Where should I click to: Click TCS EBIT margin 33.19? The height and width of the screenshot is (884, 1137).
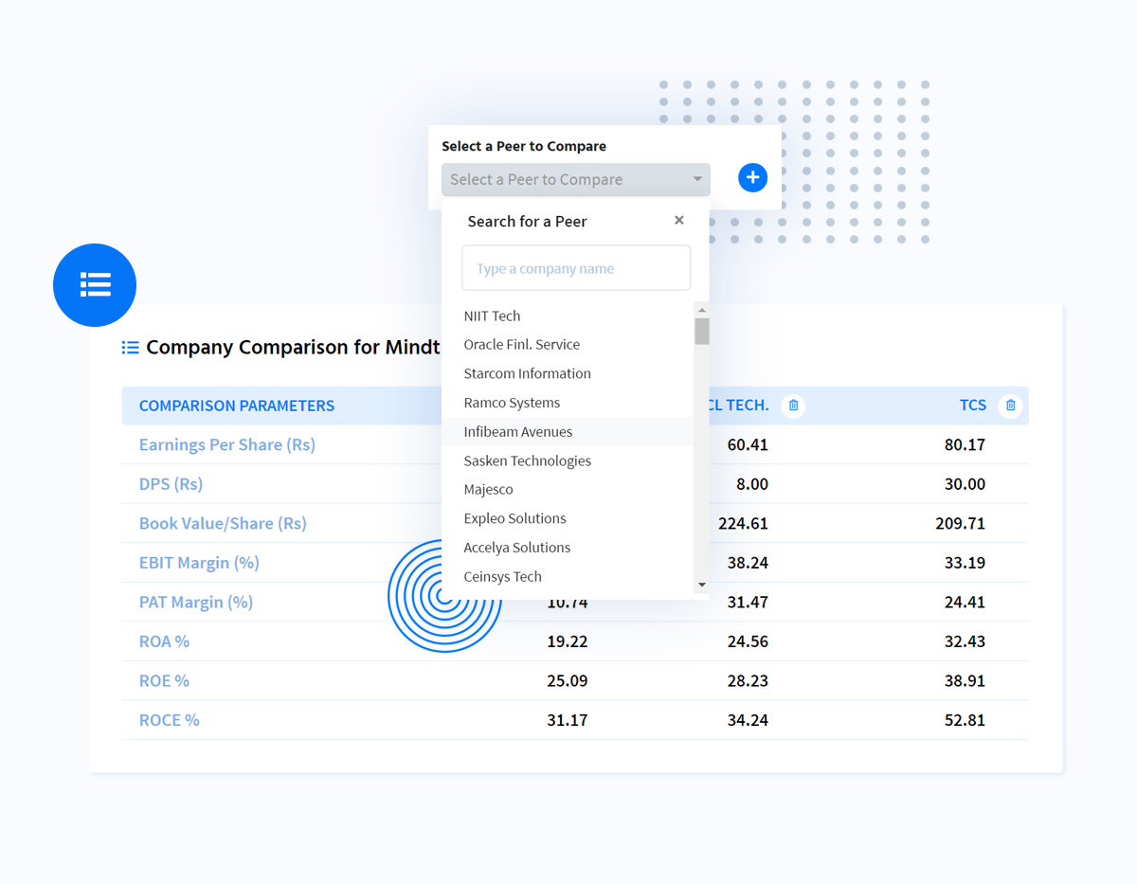pyautogui.click(x=965, y=563)
